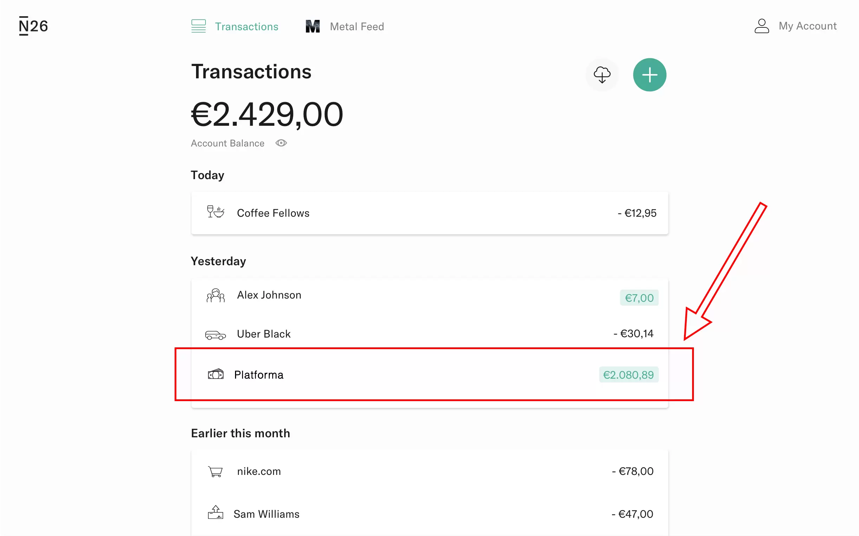
Task: Click the €2.080,89 Platforma amount badge
Action: 628,375
